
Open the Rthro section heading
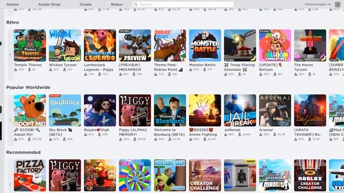click(x=12, y=23)
